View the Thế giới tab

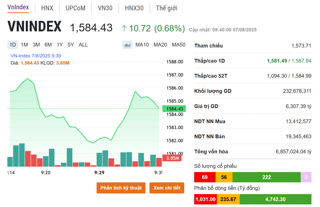tap(167, 8)
